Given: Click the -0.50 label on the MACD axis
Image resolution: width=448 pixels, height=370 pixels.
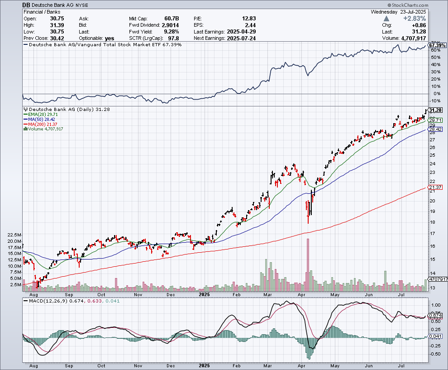Looking at the screenshot, I should pyautogui.click(x=435, y=354).
